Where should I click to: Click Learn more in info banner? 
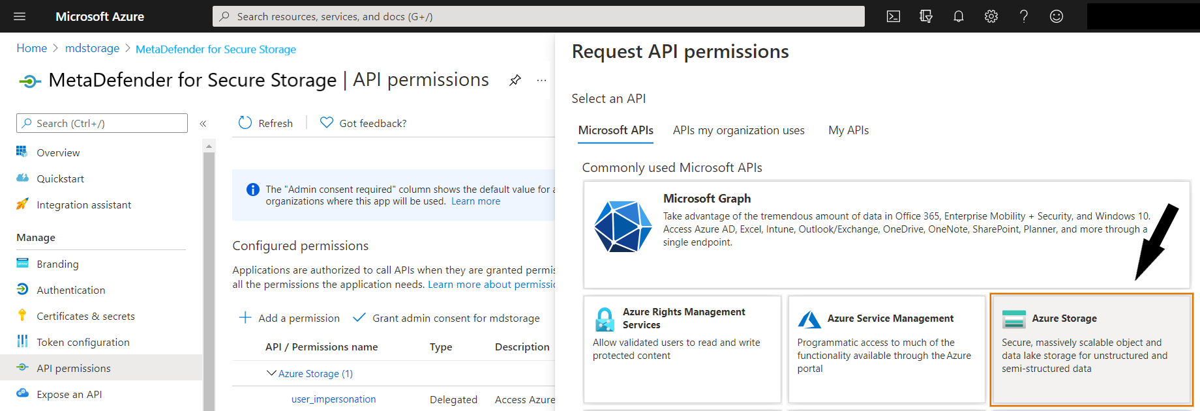click(475, 201)
